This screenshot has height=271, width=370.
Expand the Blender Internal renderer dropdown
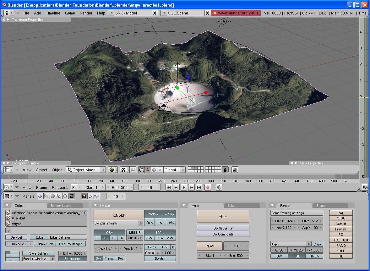[x=118, y=223]
